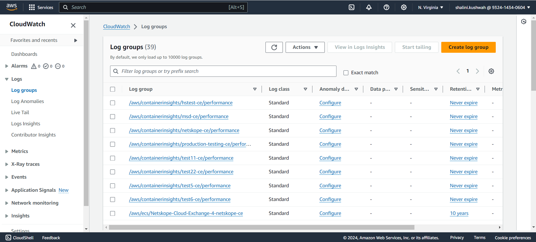Click the CloudShell icon in footer
This screenshot has height=242, width=536.
click(8, 238)
